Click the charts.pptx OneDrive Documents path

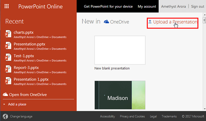pos(40,37)
